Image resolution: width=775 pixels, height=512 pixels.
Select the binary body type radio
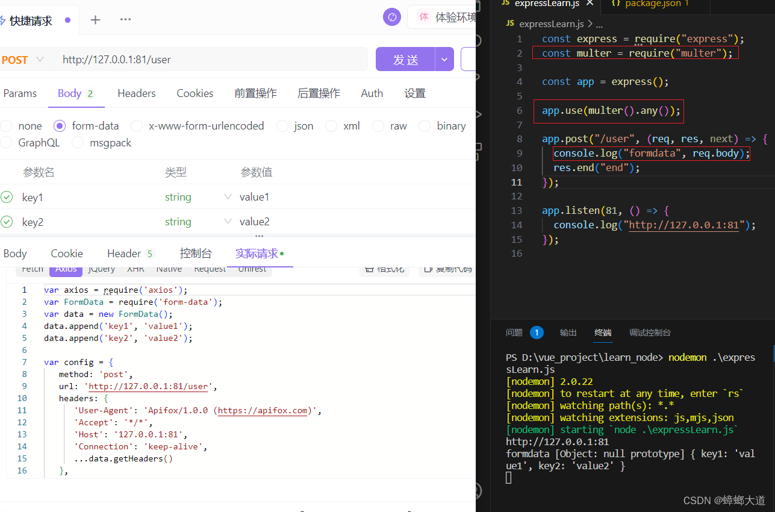click(x=425, y=126)
